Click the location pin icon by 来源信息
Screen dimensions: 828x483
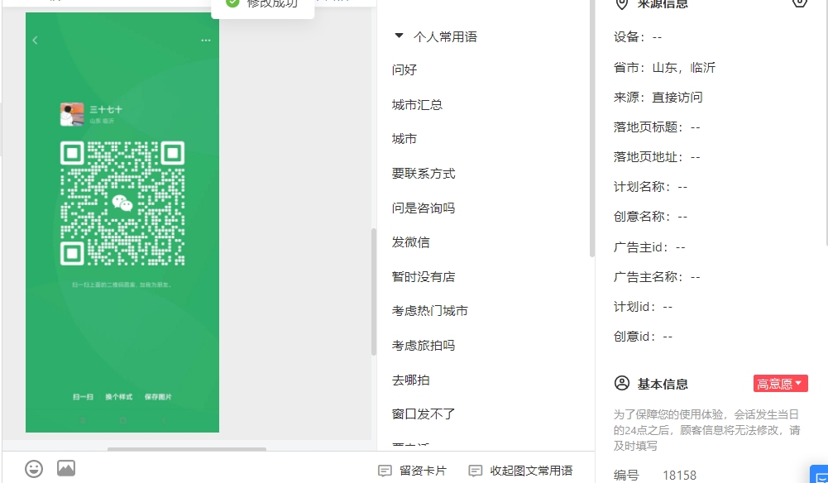pos(622,3)
